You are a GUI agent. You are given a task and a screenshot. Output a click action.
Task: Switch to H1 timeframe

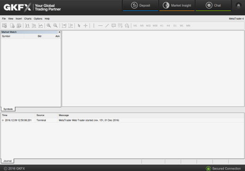point(162,26)
